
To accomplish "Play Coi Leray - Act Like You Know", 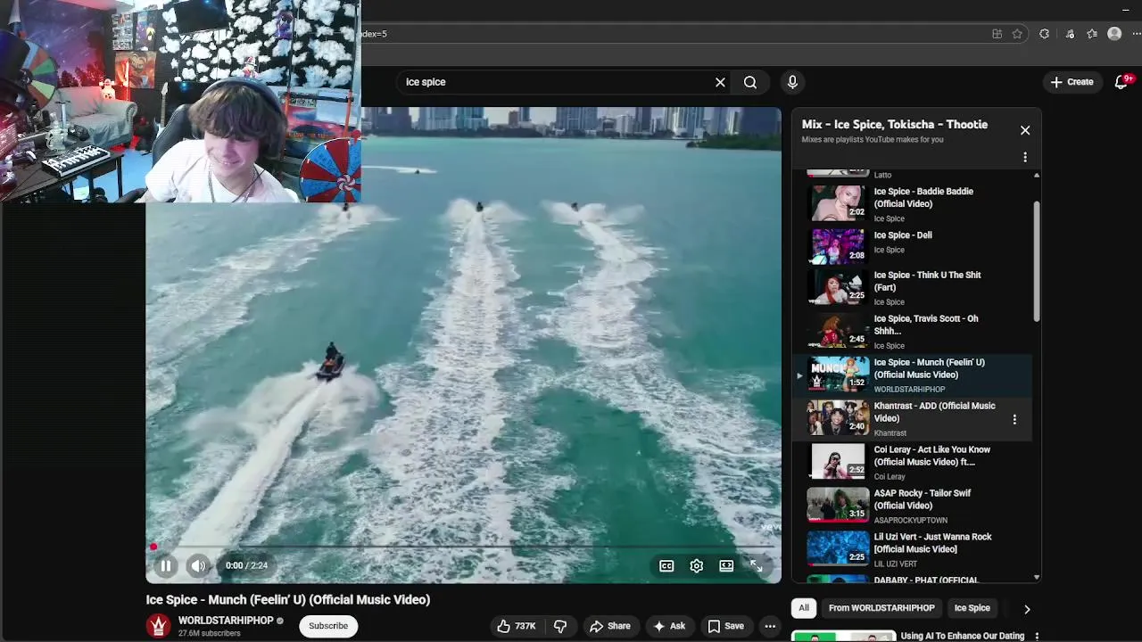I will click(914, 463).
